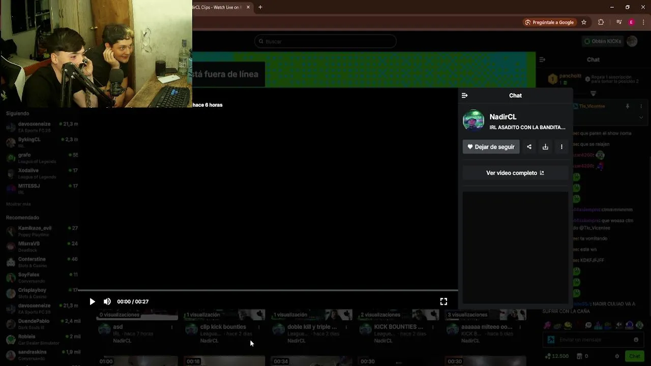Open options for 'clip kick bounties' clip
This screenshot has height=366, width=651.
click(x=259, y=327)
